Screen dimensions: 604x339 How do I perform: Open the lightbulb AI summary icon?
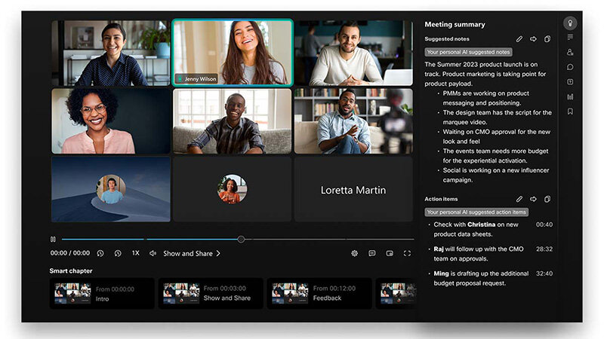tap(570, 23)
